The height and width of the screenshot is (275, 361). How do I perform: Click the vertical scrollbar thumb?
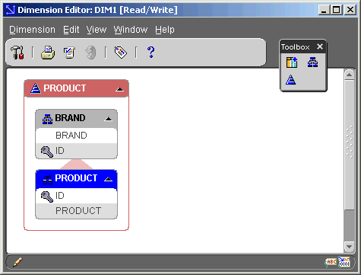350,145
